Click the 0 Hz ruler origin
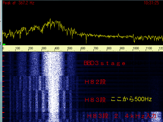The width and height of the screenshot is (163, 122). point(3,48)
